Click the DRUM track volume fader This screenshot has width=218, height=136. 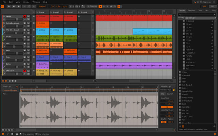click(14, 19)
